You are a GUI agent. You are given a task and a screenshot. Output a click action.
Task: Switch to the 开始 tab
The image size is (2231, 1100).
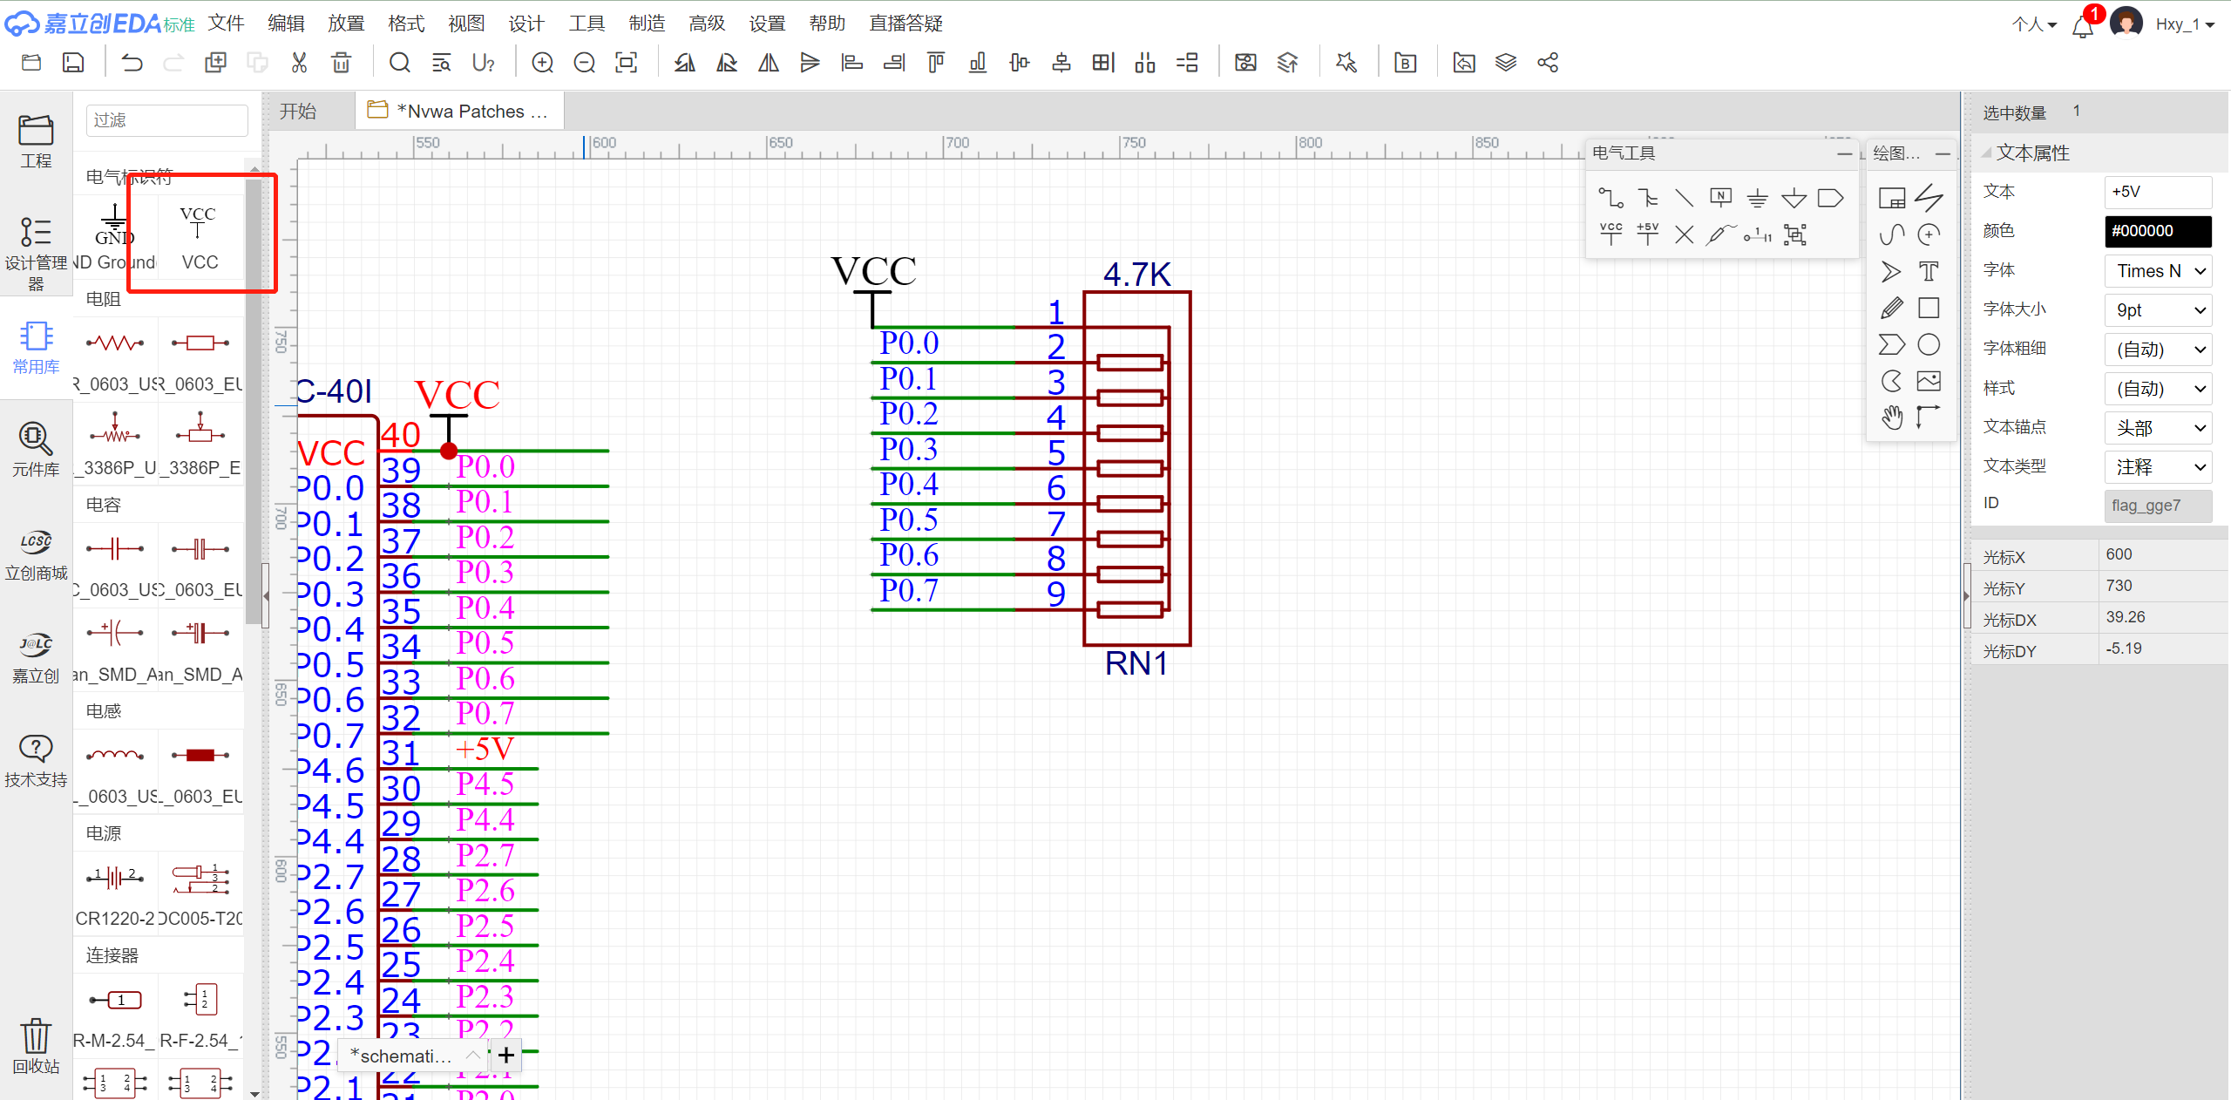point(298,112)
